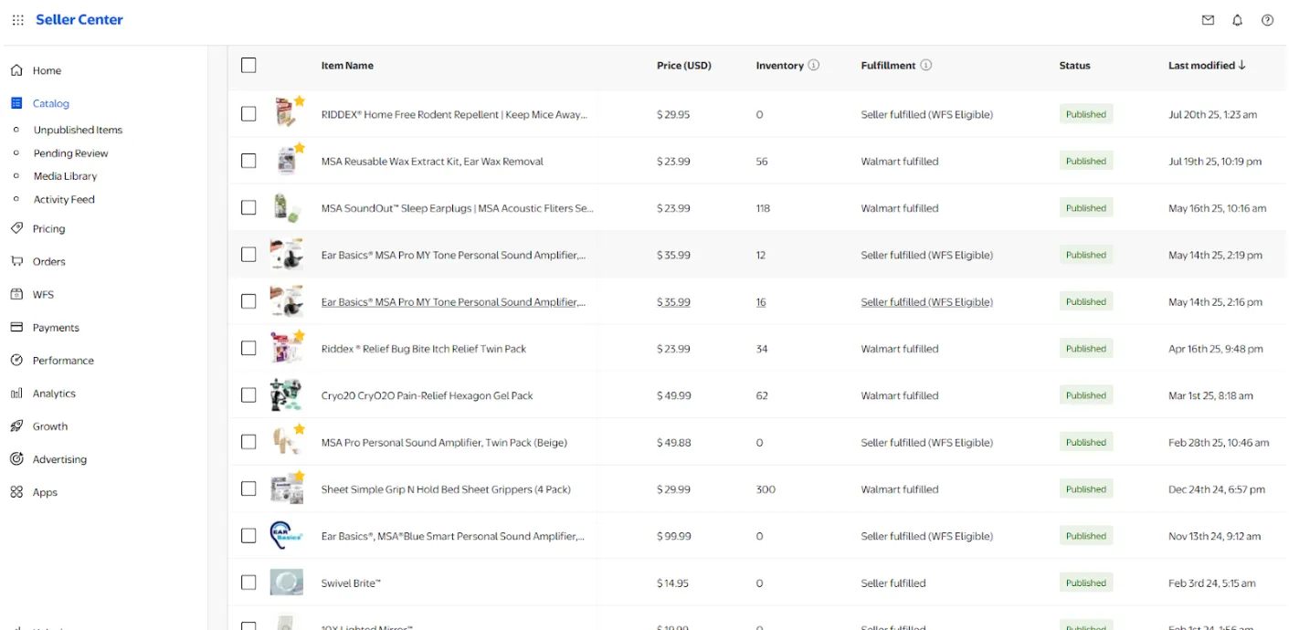Click the 'Jul 20th 25, 1:23 am' date
The height and width of the screenshot is (630, 1289).
coord(1212,114)
